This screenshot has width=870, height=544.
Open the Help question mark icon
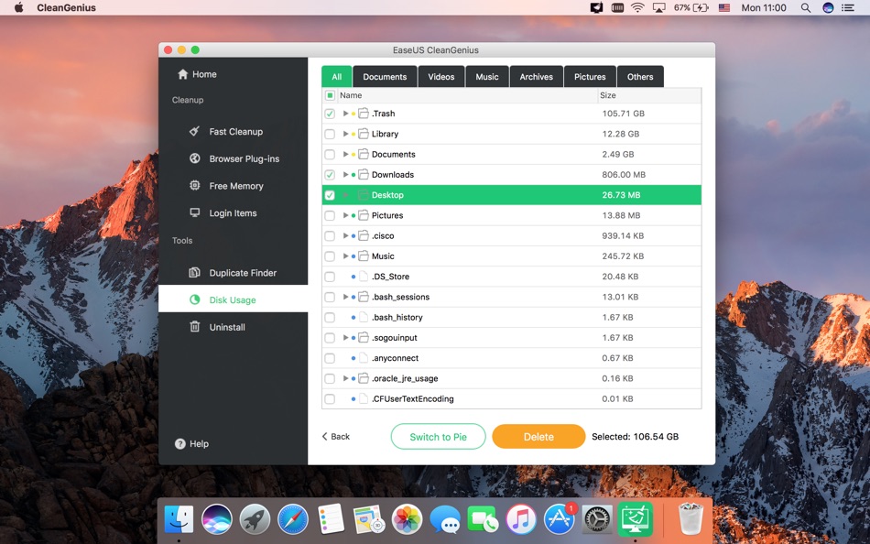[x=179, y=443]
